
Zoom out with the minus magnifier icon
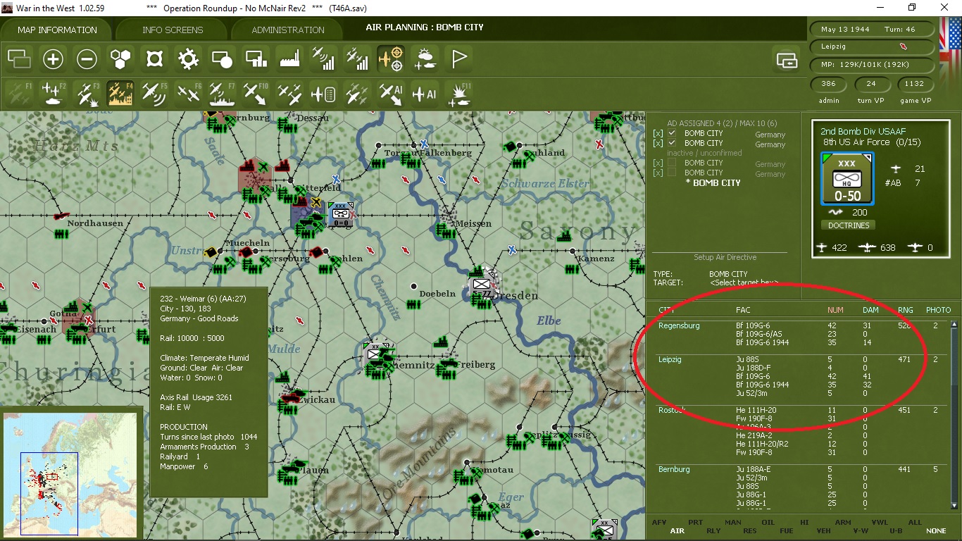87,58
